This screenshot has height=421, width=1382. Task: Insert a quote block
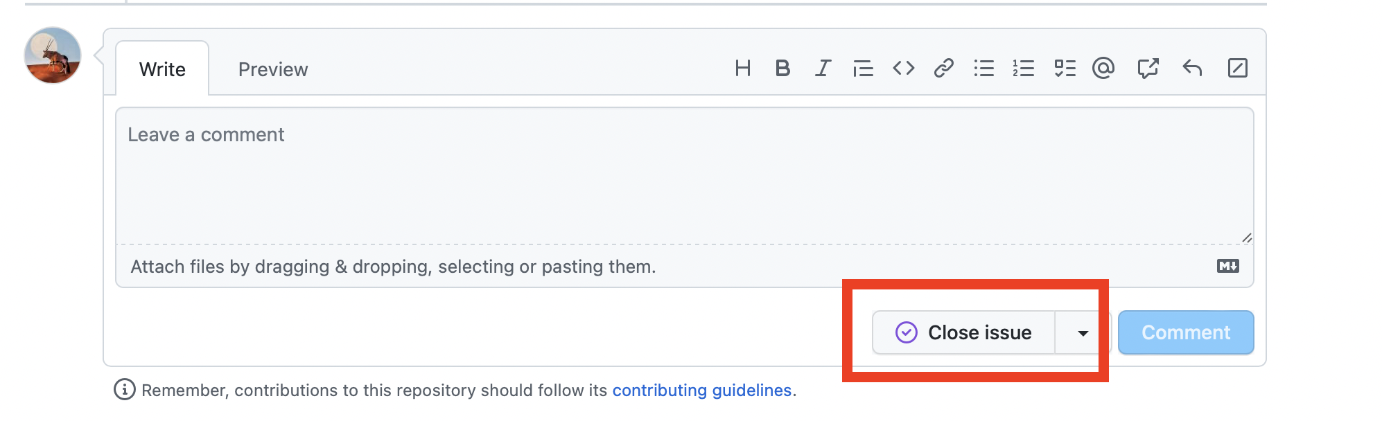point(863,68)
